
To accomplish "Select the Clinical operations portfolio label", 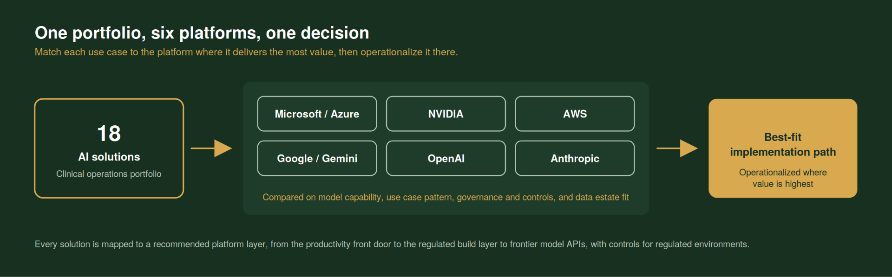I will click(x=109, y=174).
